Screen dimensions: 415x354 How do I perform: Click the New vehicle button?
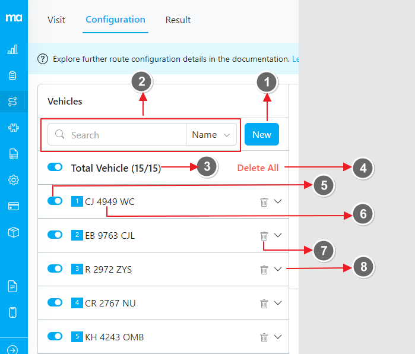click(x=261, y=135)
